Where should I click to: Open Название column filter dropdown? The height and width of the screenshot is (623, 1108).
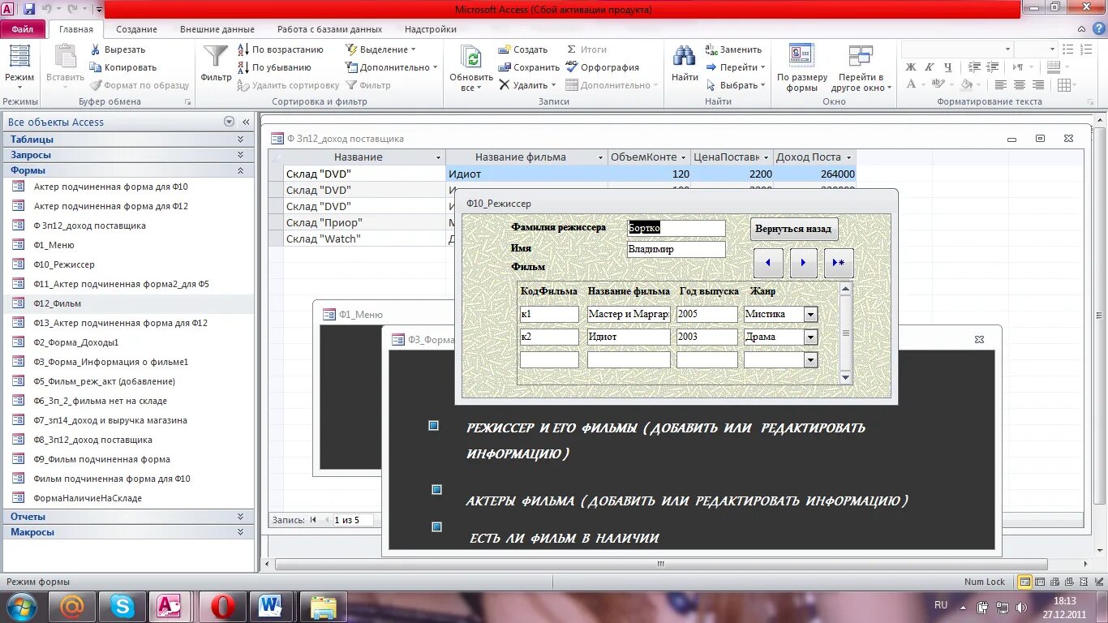[439, 157]
